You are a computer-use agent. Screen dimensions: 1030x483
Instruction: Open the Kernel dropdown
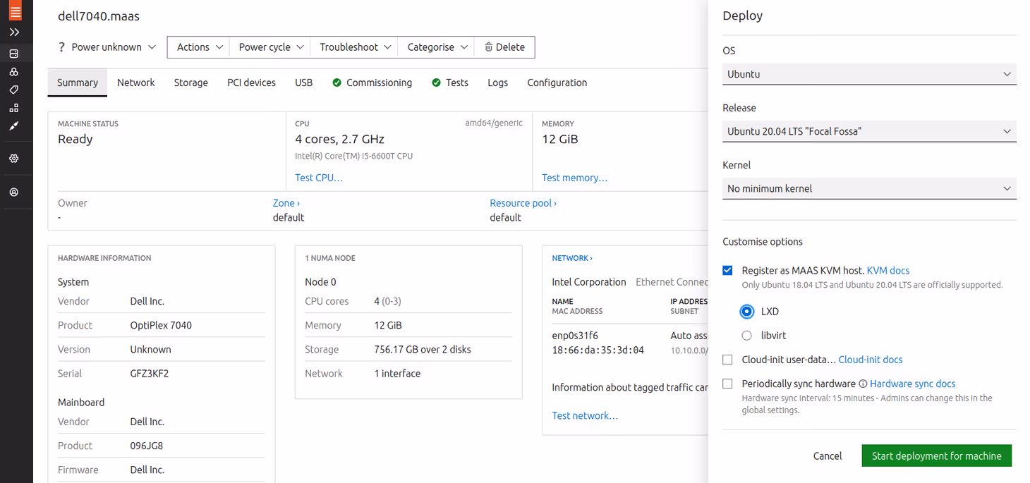[869, 188]
